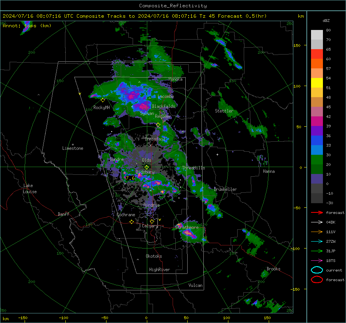346x323 pixels.
Task: Click the orange 111V arrow in legend
Action: [317, 232]
